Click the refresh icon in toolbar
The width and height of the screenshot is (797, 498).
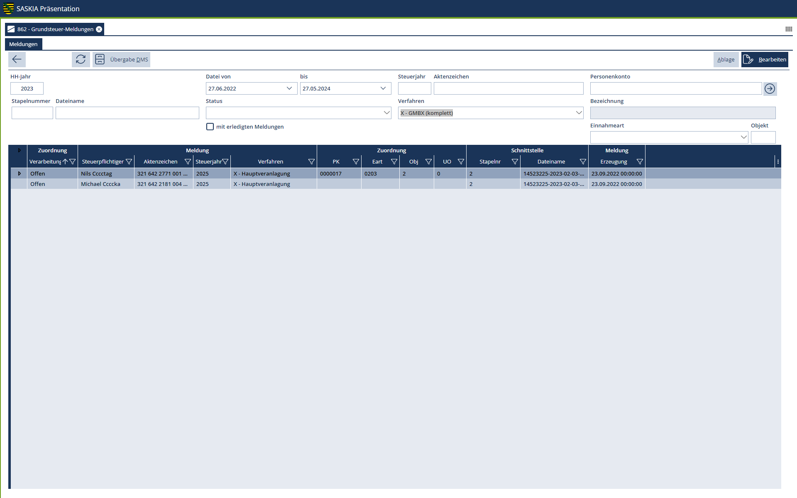(x=81, y=59)
